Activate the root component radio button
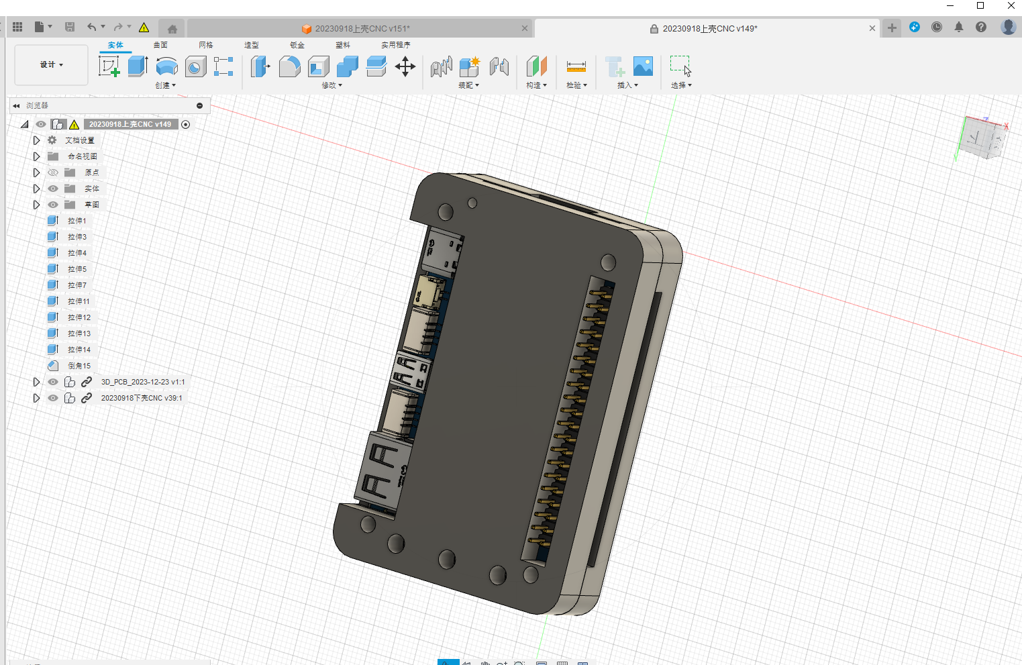The image size is (1022, 665). pos(186,124)
